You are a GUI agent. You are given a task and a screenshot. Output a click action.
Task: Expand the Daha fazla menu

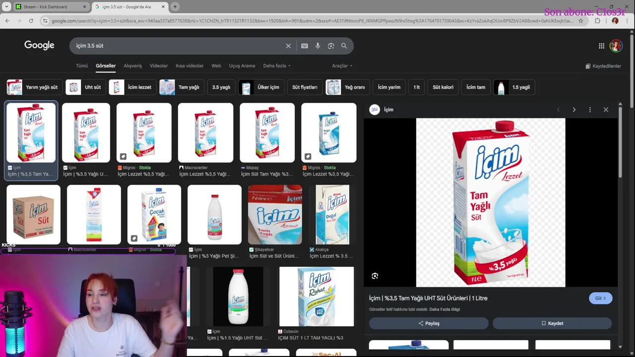(277, 66)
